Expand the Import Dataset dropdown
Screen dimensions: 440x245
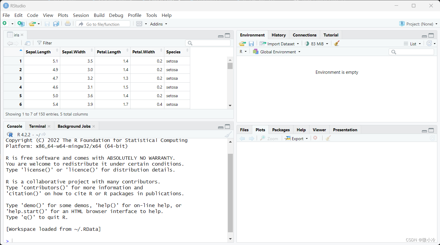pyautogui.click(x=279, y=44)
